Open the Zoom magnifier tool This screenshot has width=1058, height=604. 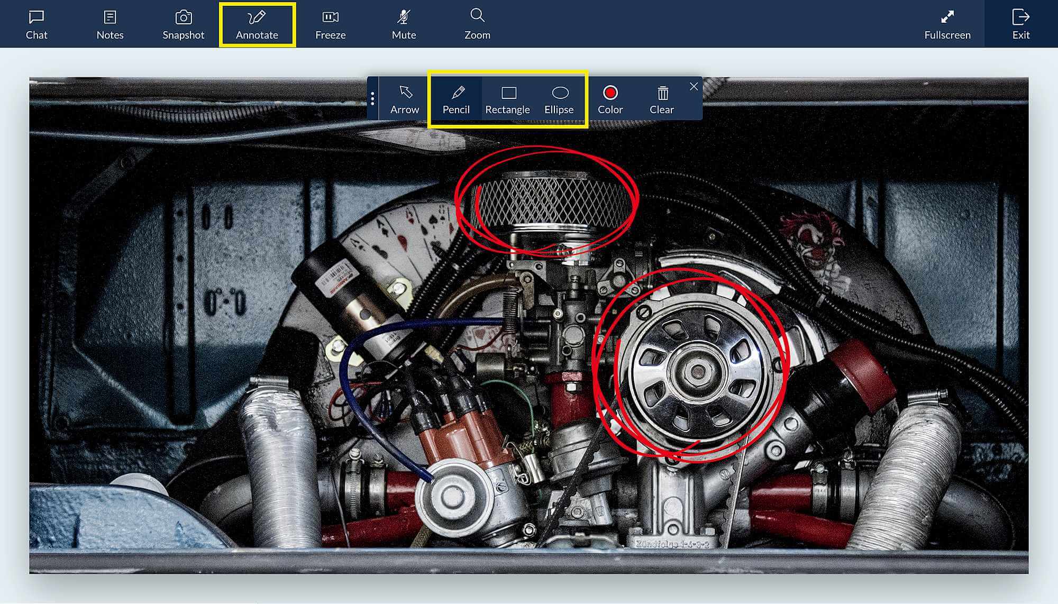[477, 24]
